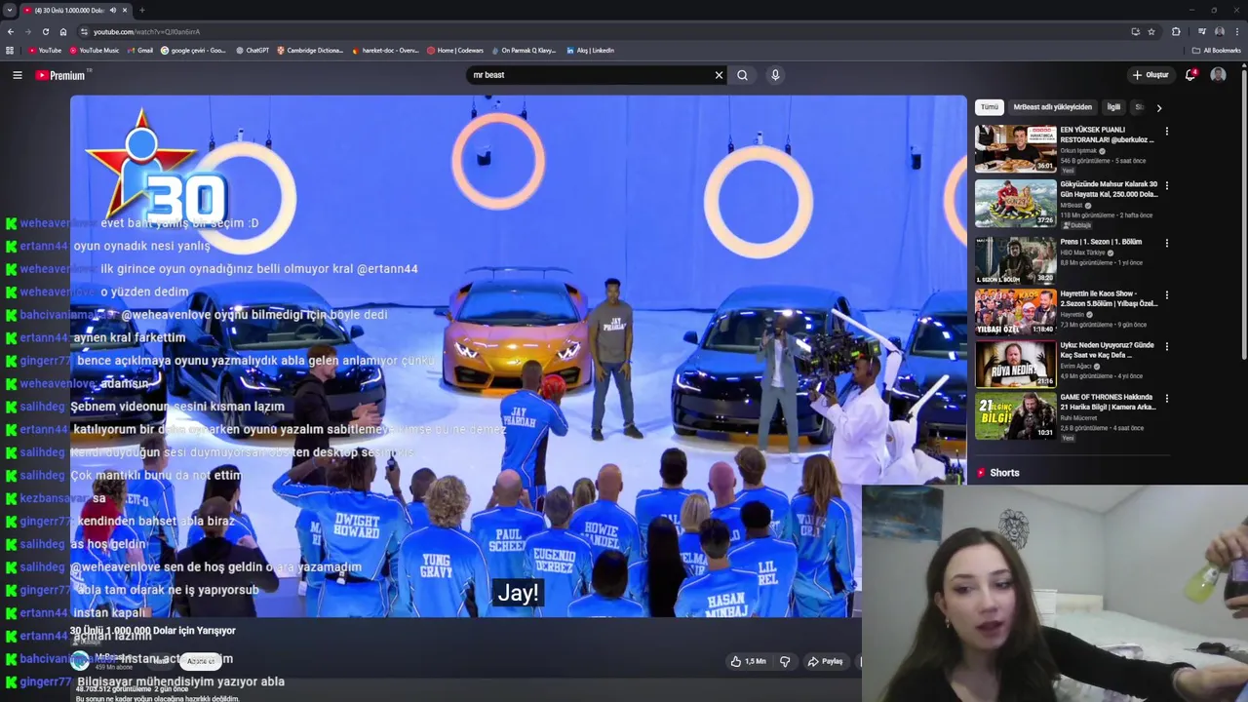Select the 'MrBeast adlı yükleyiciden' chip
The width and height of the screenshot is (1248, 702).
pyautogui.click(x=1052, y=107)
